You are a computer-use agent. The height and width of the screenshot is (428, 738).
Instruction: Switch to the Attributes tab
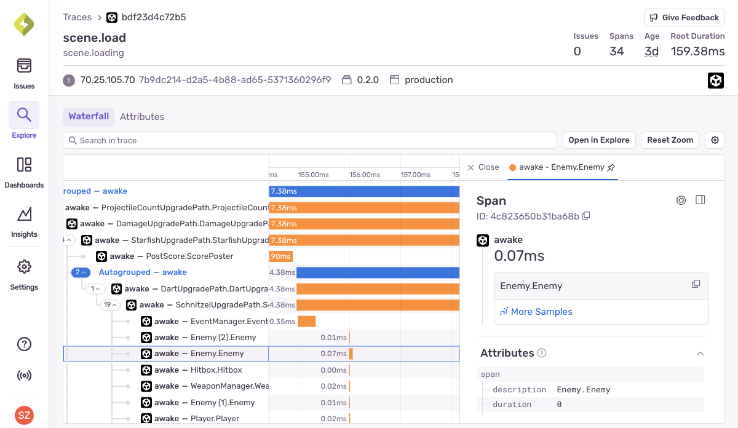point(142,117)
